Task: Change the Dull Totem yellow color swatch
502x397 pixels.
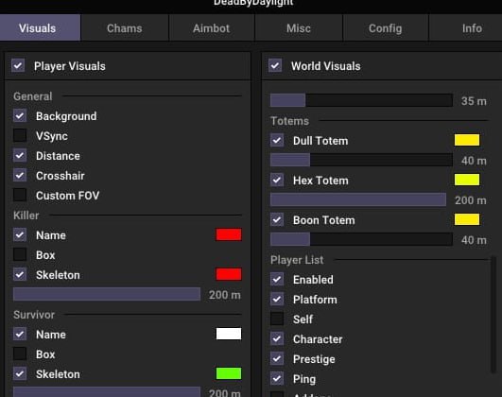Action: [x=467, y=140]
